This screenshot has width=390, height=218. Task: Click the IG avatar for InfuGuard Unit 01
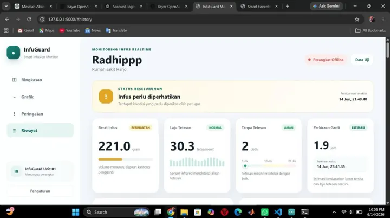coord(16,171)
